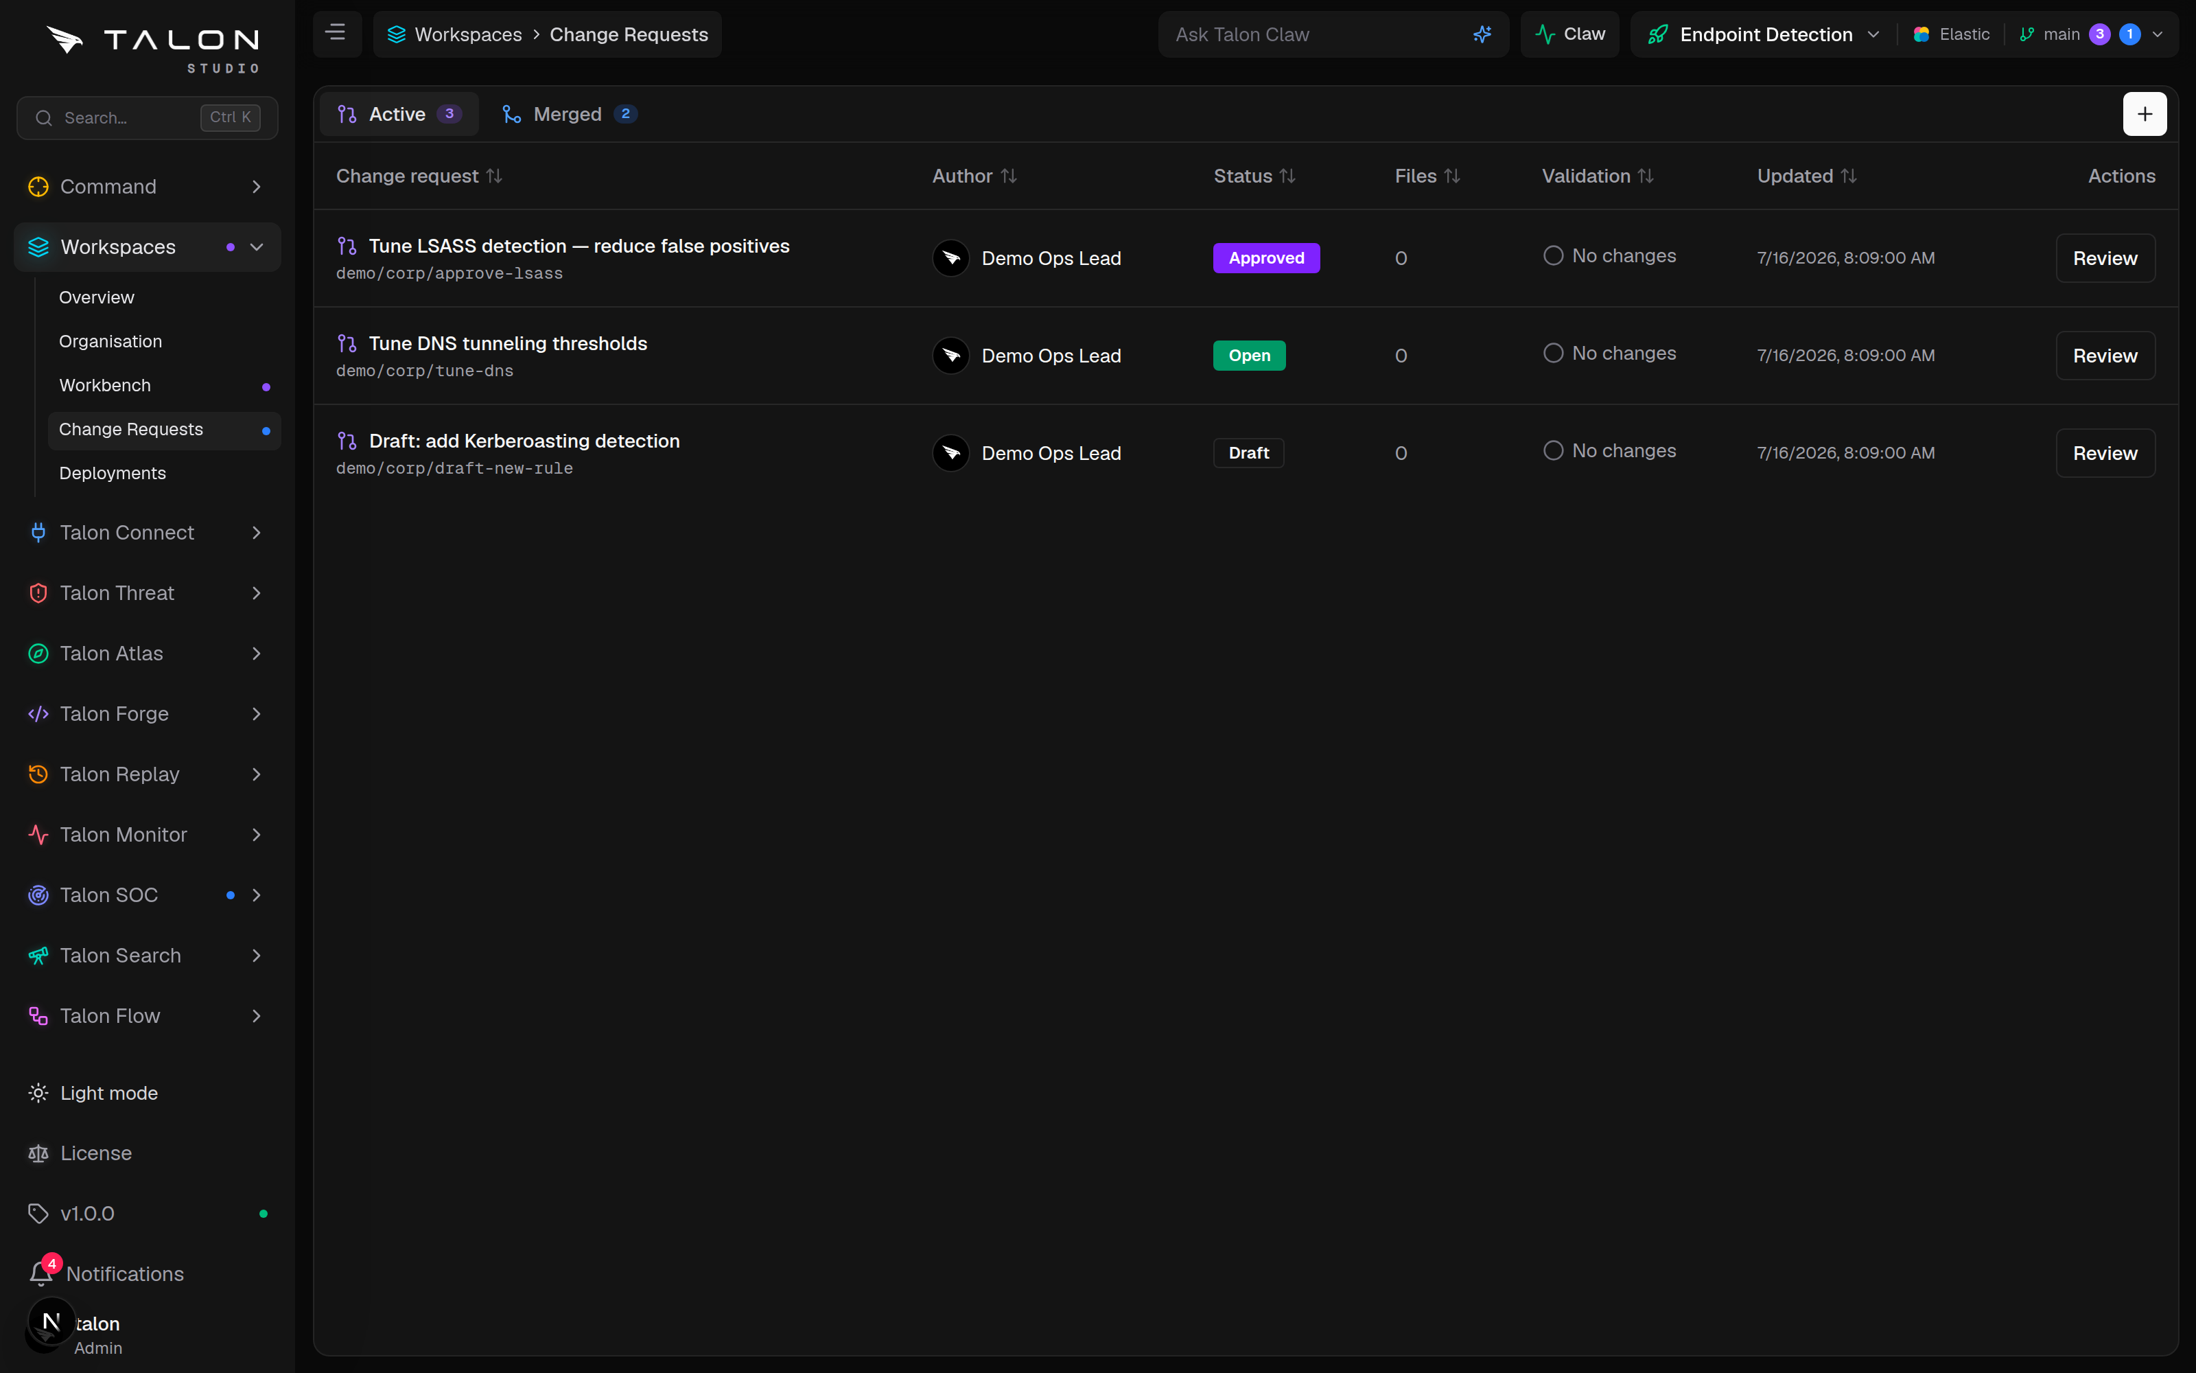Expand Talon Monitor chevron
The image size is (2196, 1373).
(257, 835)
